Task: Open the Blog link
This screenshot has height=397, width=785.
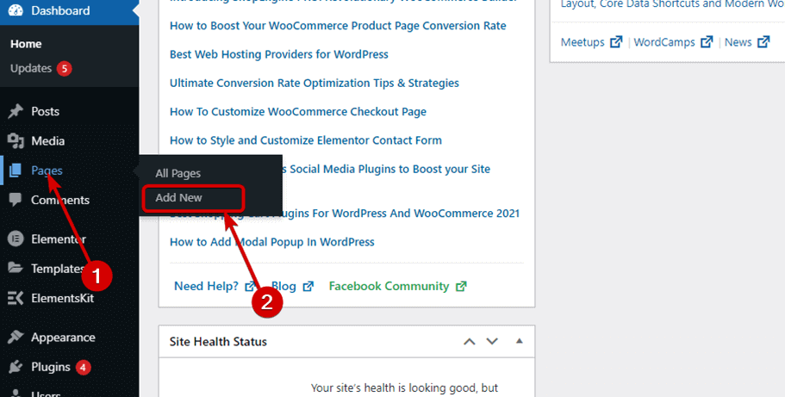Action: tap(283, 287)
